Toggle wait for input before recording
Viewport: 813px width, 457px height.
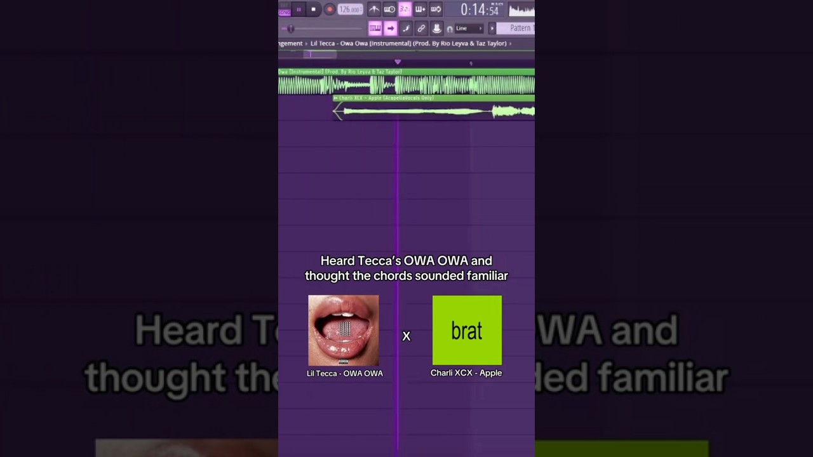pyautogui.click(x=389, y=9)
